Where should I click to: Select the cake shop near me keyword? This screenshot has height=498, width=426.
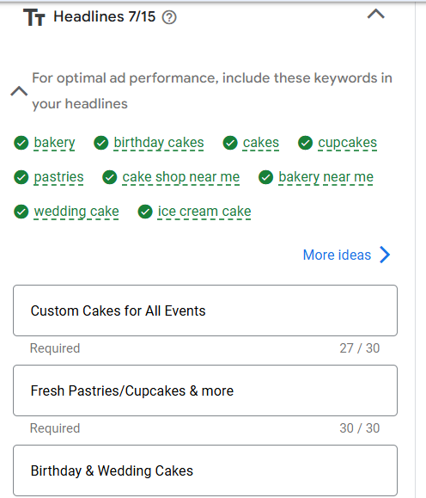coord(181,177)
